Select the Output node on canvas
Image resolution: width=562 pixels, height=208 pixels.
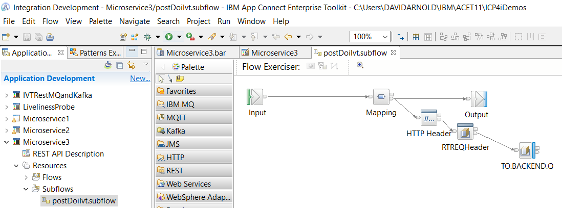point(479,98)
